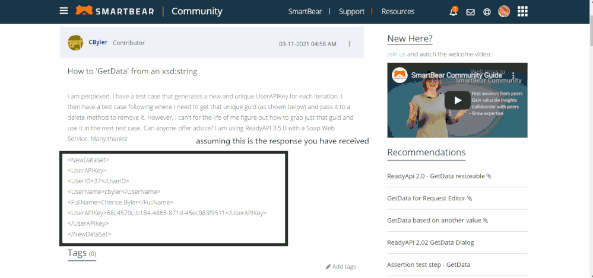
Task: Click CByler's profile avatar
Action: tap(75, 43)
